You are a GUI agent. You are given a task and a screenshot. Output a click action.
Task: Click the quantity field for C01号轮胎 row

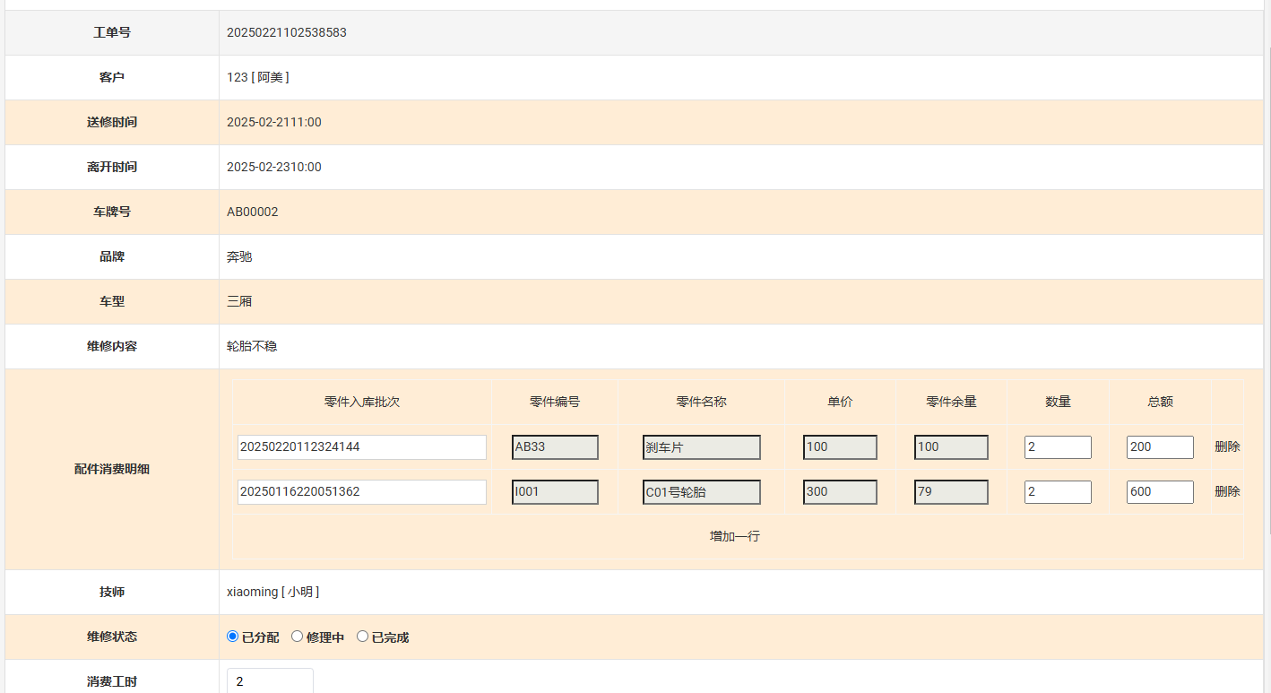1058,492
